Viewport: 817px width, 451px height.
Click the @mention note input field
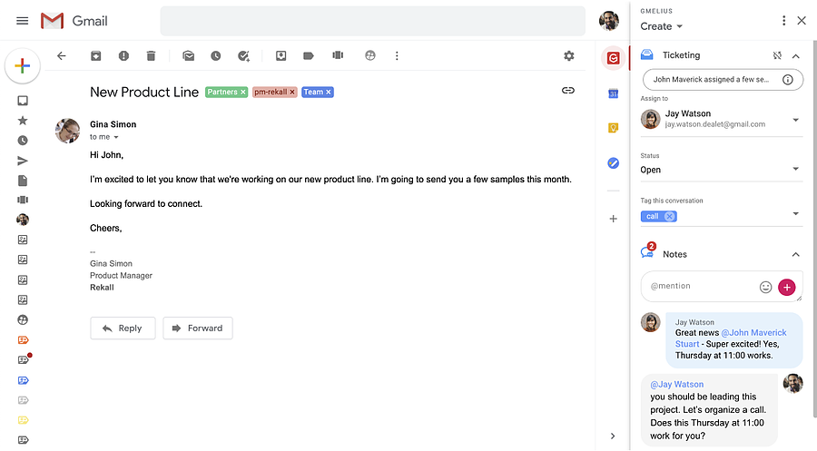(701, 286)
